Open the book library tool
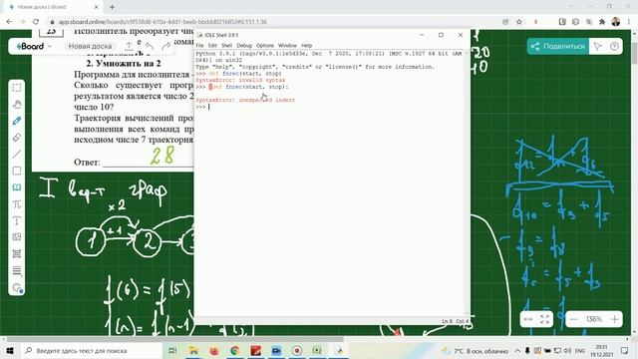Screen dimensions: 638x359 [x=17, y=187]
